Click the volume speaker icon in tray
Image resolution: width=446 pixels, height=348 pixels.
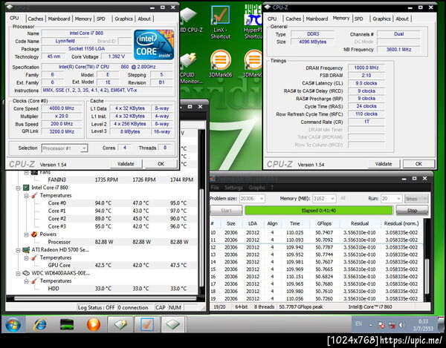[x=402, y=325]
